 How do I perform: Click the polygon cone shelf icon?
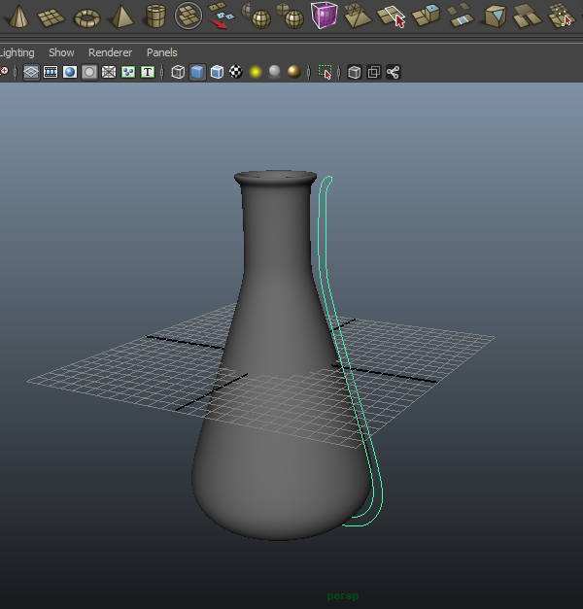(x=18, y=16)
